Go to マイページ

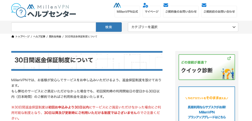click(x=151, y=12)
